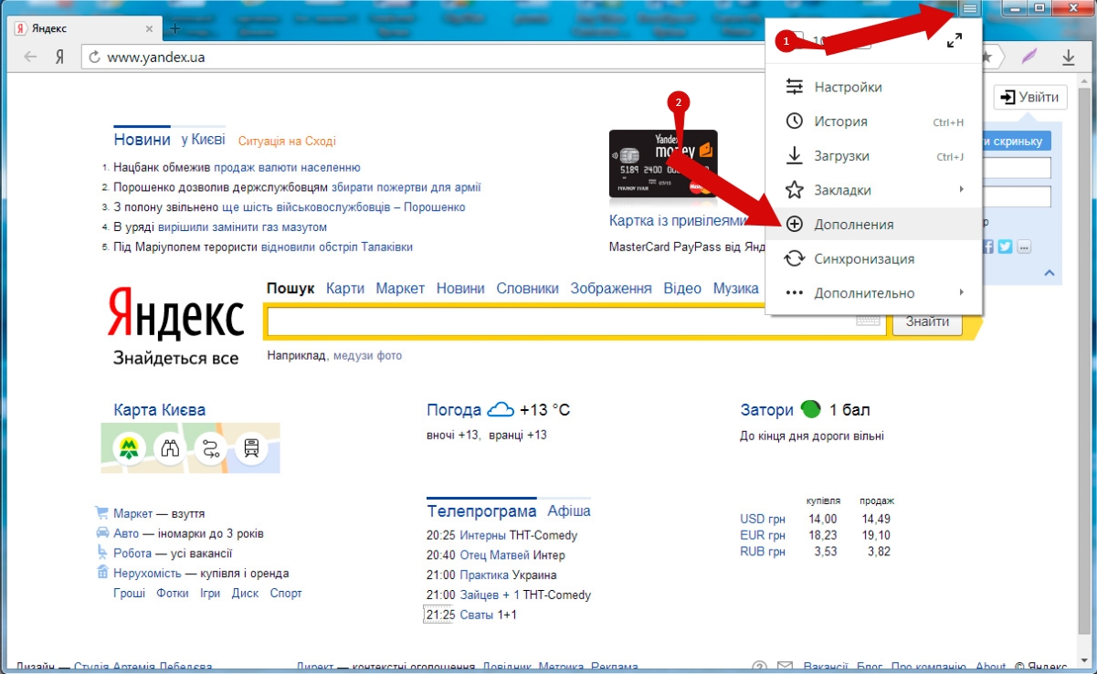Viewport: 1097px width, 674px height.
Task: Open the browser main menu hamburger icon
Action: pos(969,8)
